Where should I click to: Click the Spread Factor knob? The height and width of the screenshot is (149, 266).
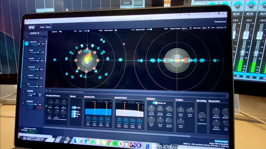tap(202, 116)
